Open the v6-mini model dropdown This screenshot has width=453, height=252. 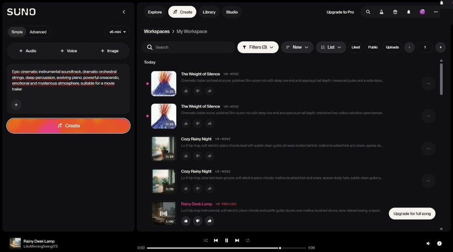tap(117, 32)
